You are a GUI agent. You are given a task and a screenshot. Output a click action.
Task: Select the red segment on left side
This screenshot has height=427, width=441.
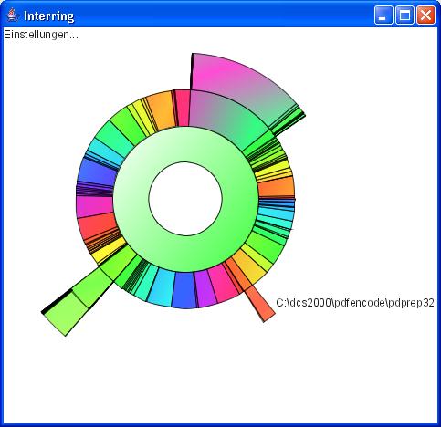[x=97, y=225]
